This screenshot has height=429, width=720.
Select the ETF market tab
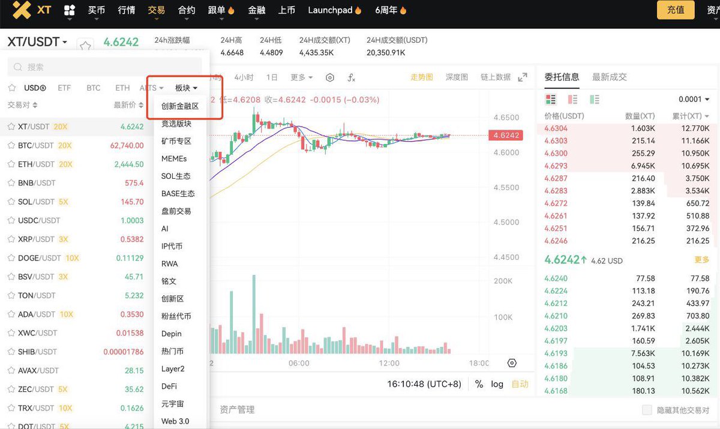(64, 88)
